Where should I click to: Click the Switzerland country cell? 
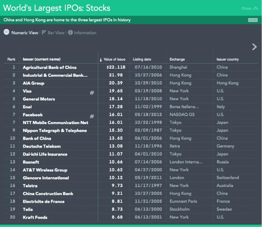click(227, 178)
